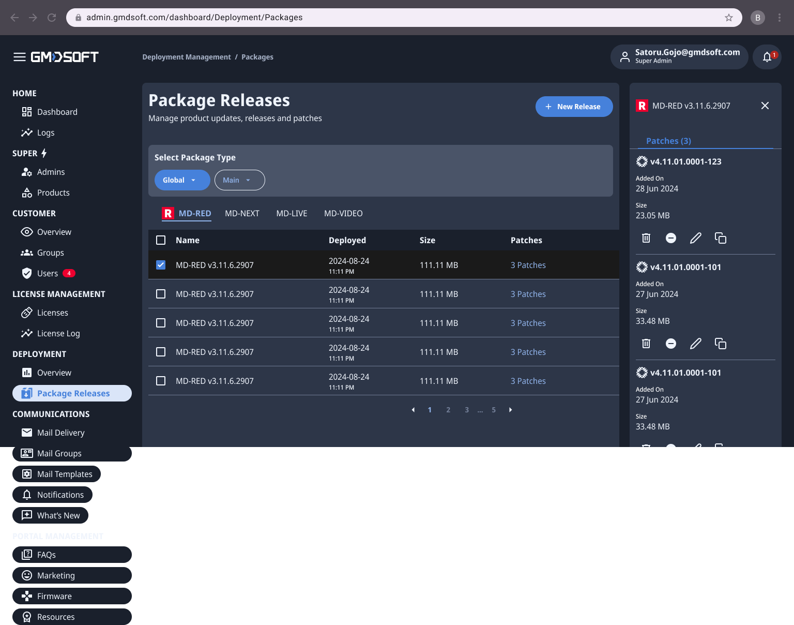Delete the patch added on 27 Jun 2024, first one
Image resolution: width=794 pixels, height=625 pixels.
(646, 344)
